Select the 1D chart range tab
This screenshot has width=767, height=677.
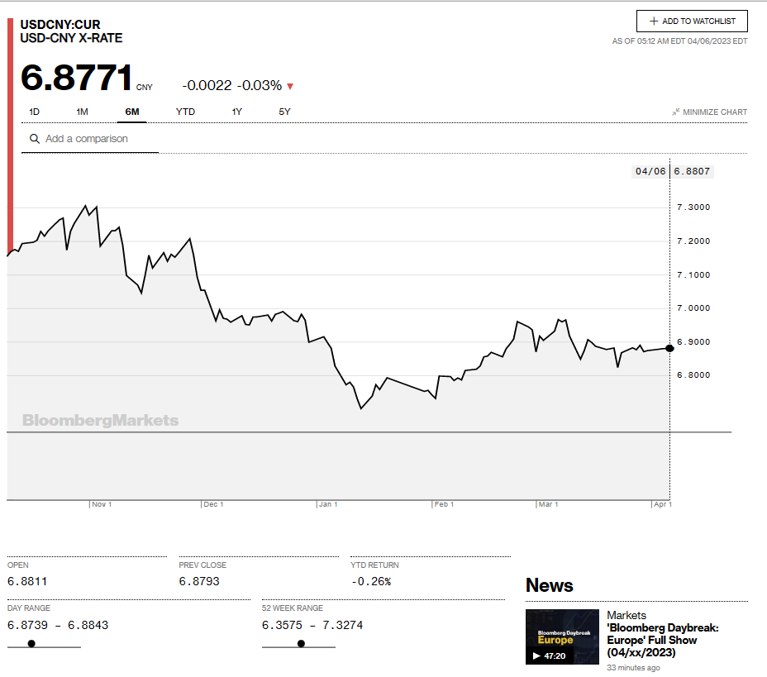35,112
